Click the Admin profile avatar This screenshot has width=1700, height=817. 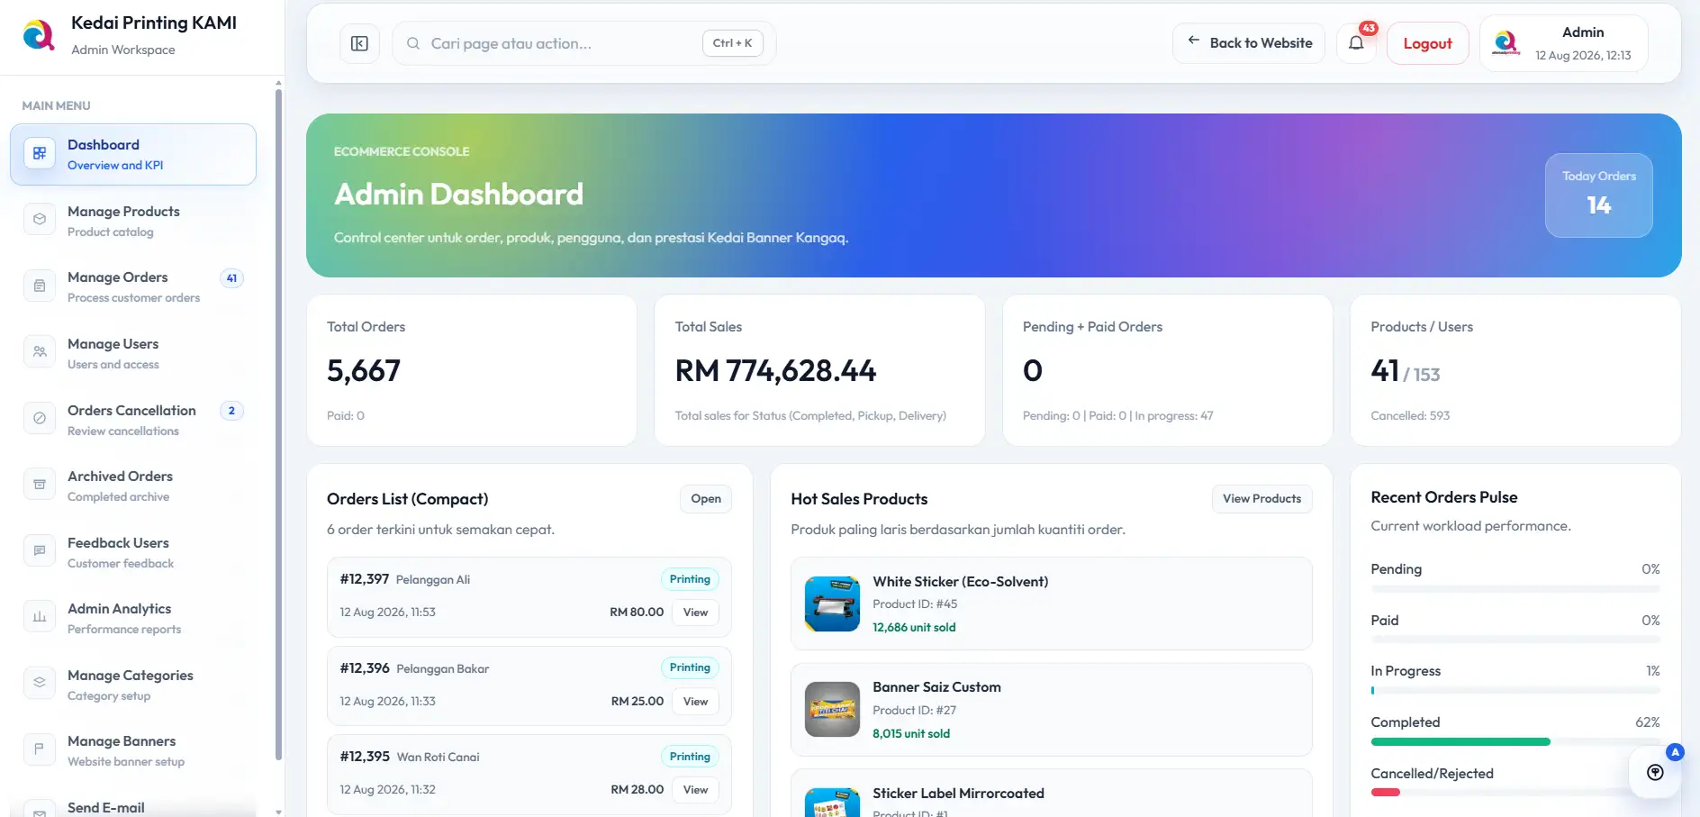[1506, 43]
